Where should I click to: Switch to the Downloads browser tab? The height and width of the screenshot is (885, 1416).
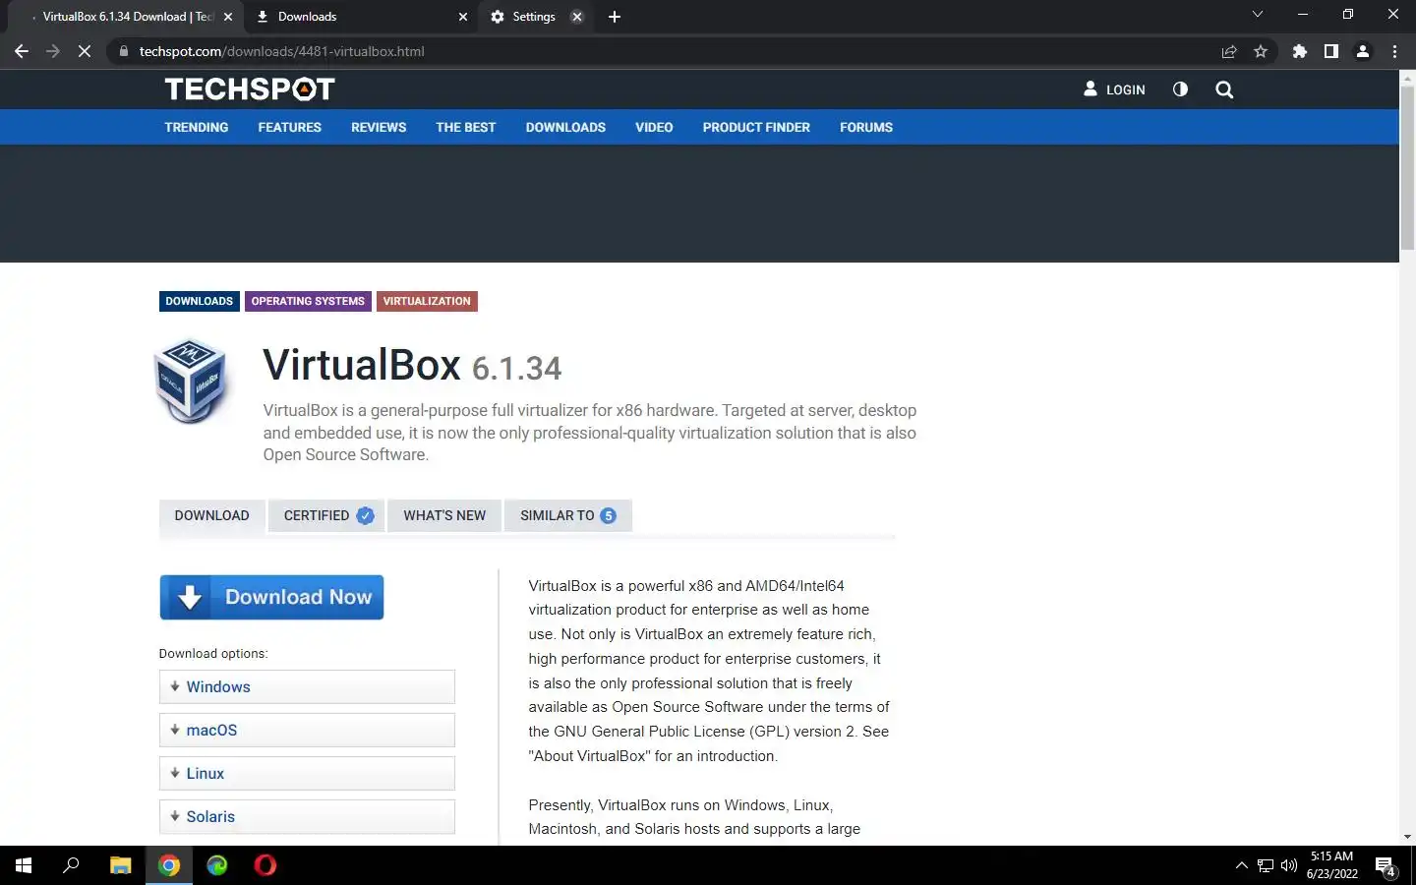[359, 17]
